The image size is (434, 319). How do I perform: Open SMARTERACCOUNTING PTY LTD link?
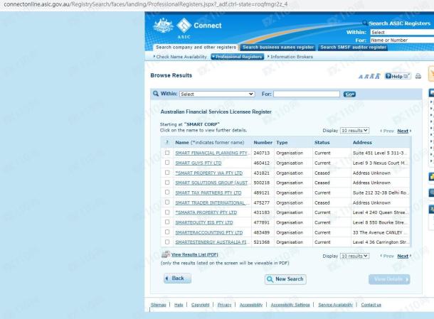point(208,232)
